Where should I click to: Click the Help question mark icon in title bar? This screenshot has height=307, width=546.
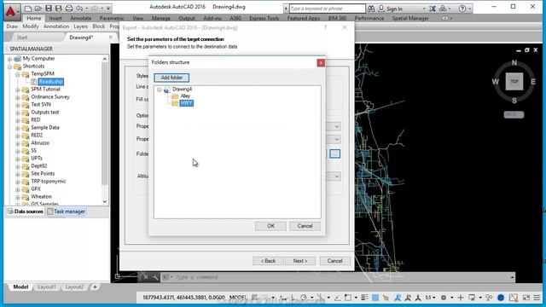click(x=462, y=9)
